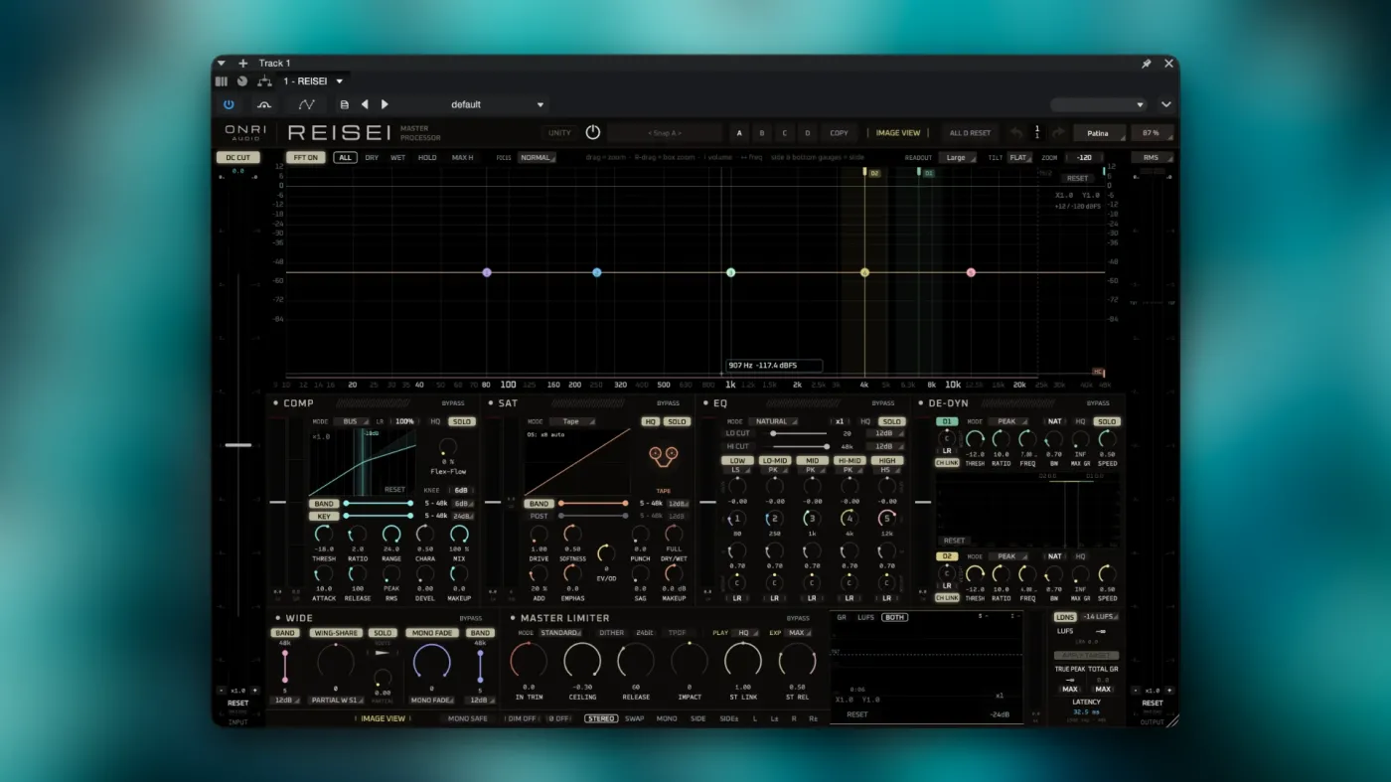This screenshot has width=1391, height=782.
Task: Click the add plugin plus icon
Action: coord(242,64)
